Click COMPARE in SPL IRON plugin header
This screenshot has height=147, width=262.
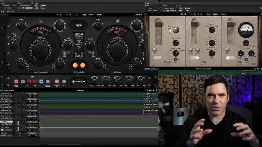29,8
